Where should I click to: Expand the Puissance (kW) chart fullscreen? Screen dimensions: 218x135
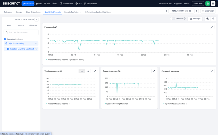click(x=212, y=27)
